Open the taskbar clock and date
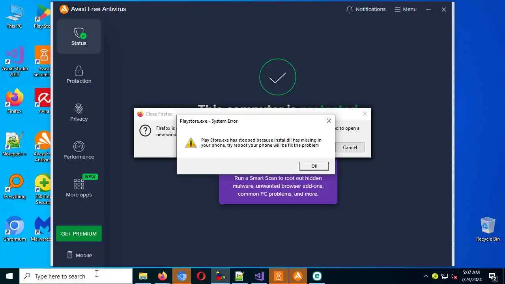This screenshot has height=284, width=505. pos(471,276)
